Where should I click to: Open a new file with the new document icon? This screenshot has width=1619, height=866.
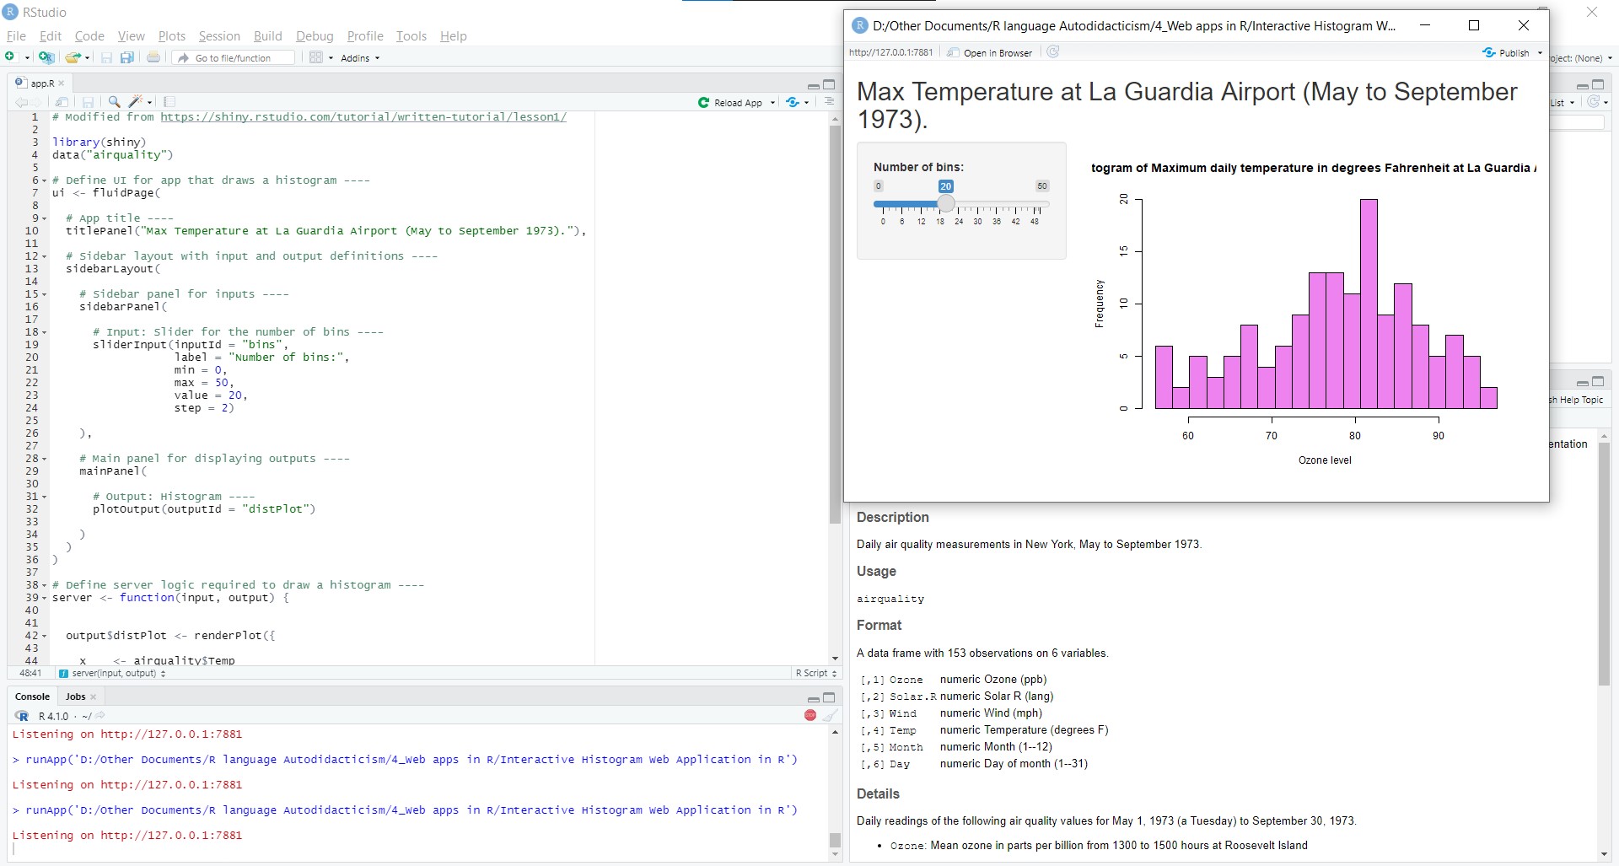click(8, 57)
